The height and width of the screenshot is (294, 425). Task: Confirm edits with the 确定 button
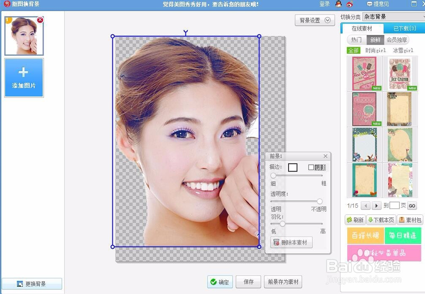[x=220, y=282]
